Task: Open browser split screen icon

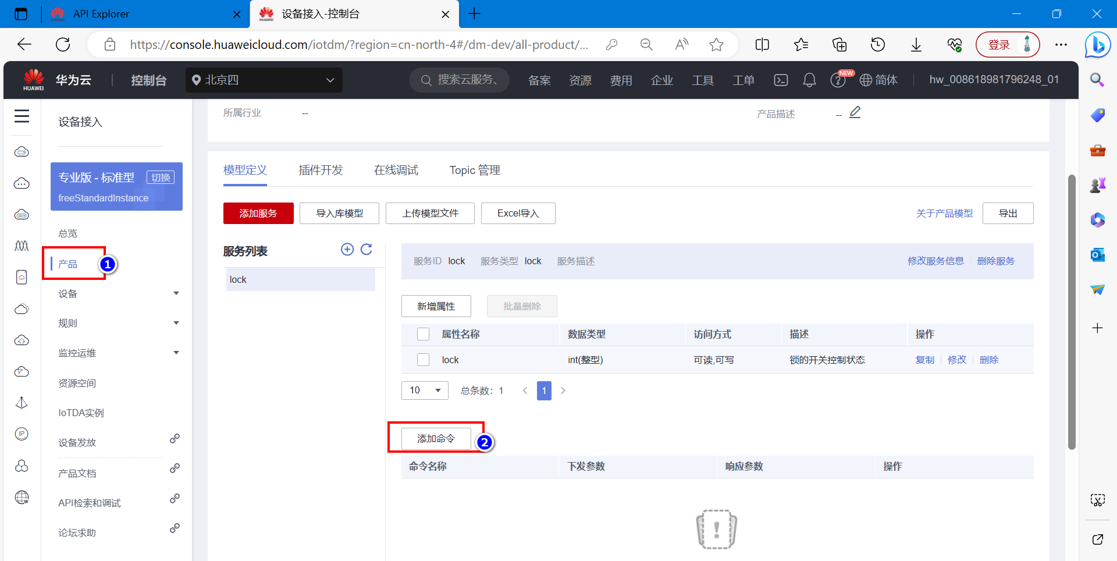Action: tap(762, 45)
